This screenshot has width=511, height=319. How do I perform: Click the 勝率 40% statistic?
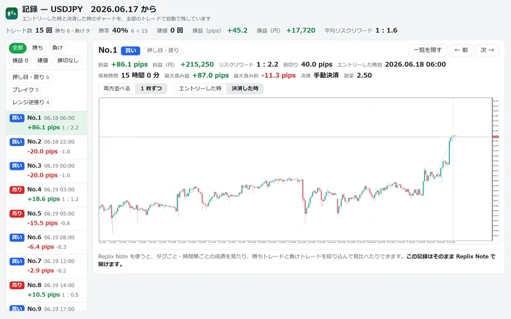click(123, 31)
